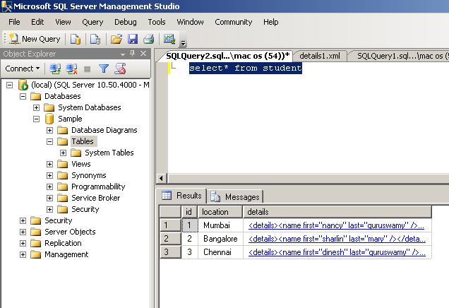Expand the Views node
Image resolution: width=449 pixels, height=308 pixels.
(50, 164)
